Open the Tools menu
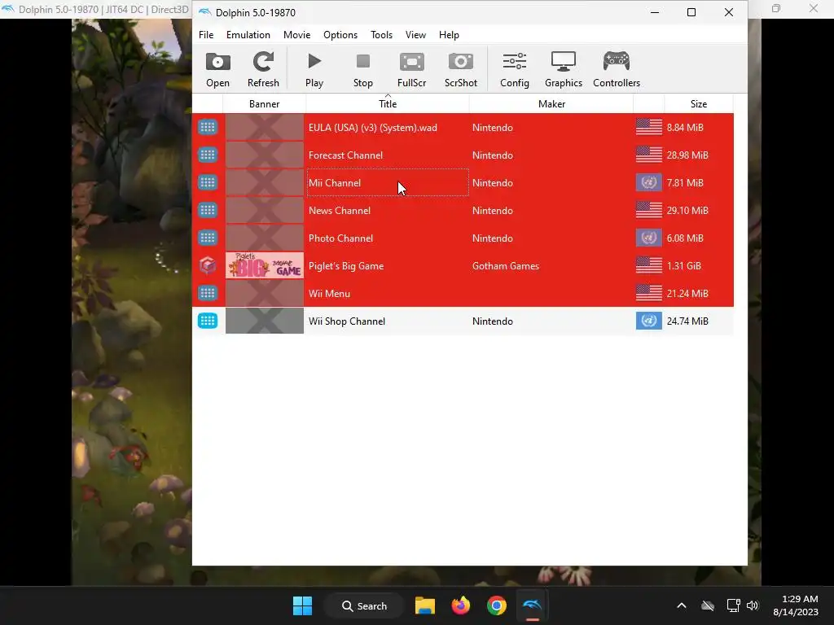 [381, 34]
